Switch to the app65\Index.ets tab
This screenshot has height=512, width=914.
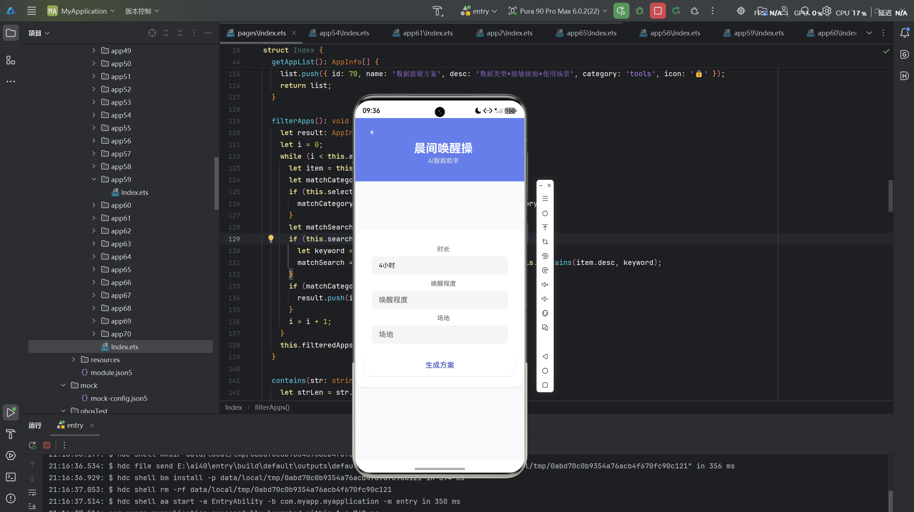[587, 33]
